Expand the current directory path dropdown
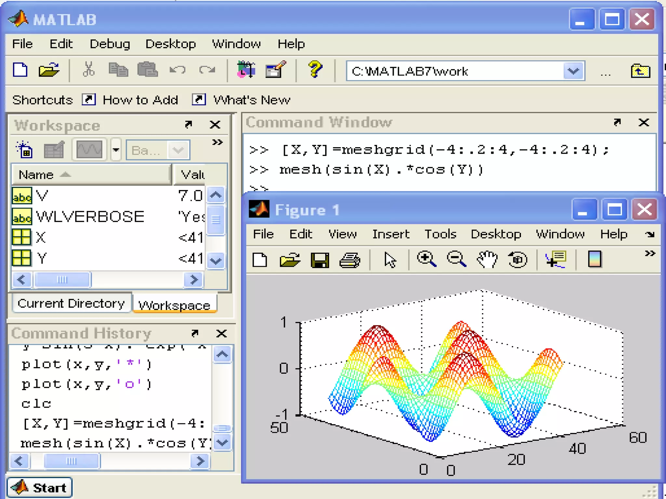Screen dimensions: 666x499 573,71
